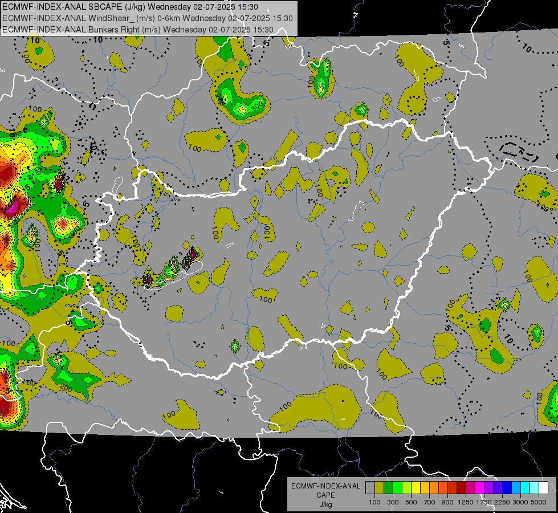Viewport: 558px width, 513px height.
Task: Click the CAPE legend label
Action: (x=325, y=495)
